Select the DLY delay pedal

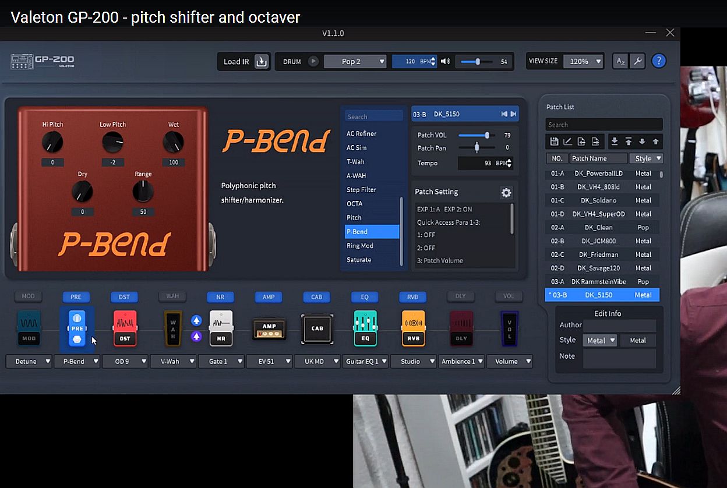point(461,328)
